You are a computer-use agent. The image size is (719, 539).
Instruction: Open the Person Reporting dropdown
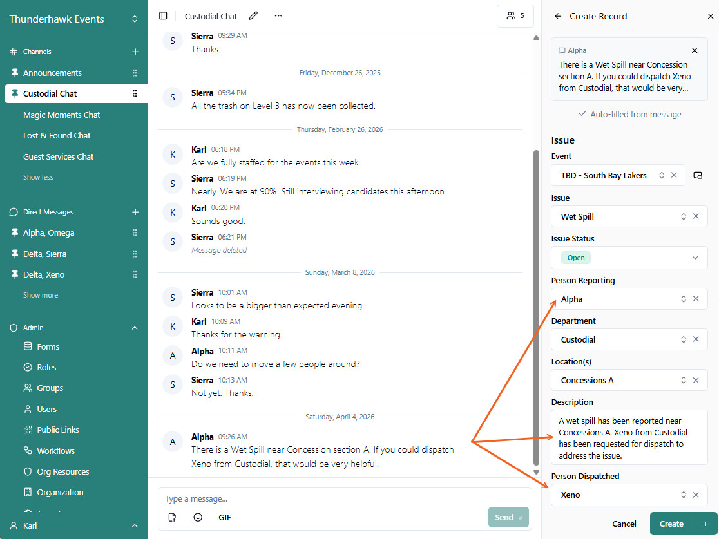coord(629,299)
